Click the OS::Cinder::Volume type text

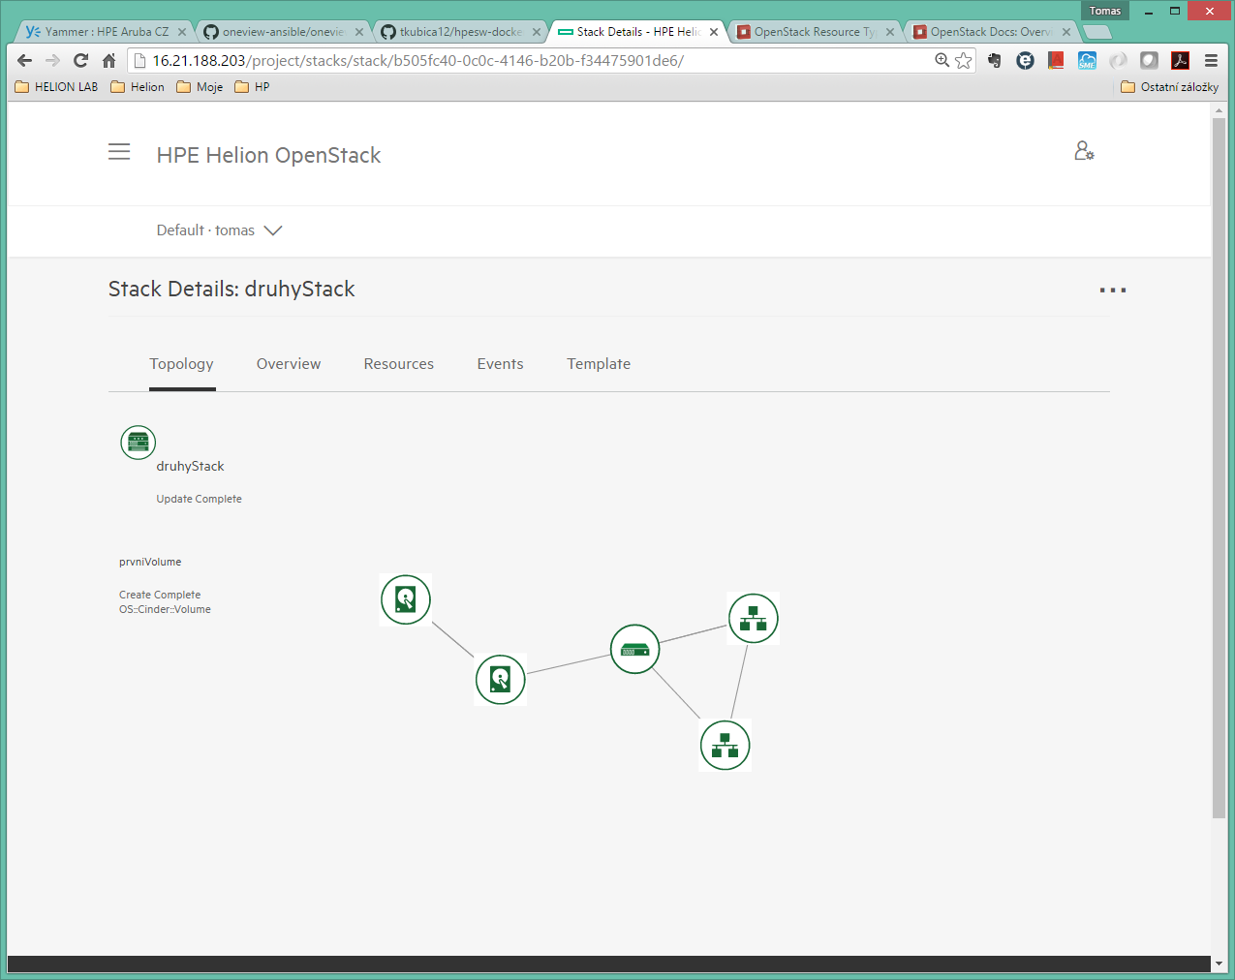pos(165,609)
